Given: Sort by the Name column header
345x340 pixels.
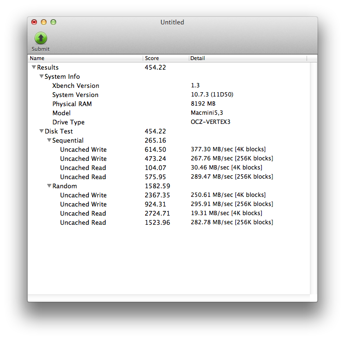Looking at the screenshot, I should coord(86,58).
